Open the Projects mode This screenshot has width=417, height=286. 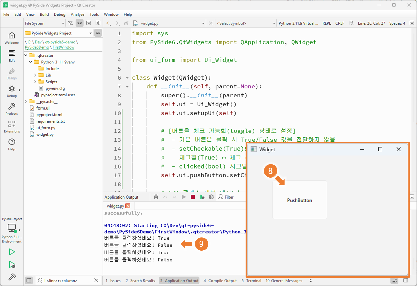(12, 109)
